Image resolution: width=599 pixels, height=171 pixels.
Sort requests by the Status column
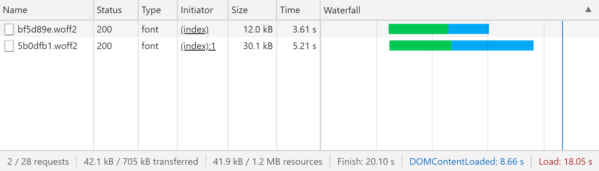pos(109,10)
